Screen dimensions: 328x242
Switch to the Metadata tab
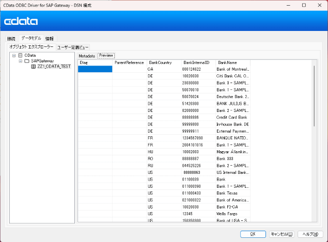pos(87,56)
